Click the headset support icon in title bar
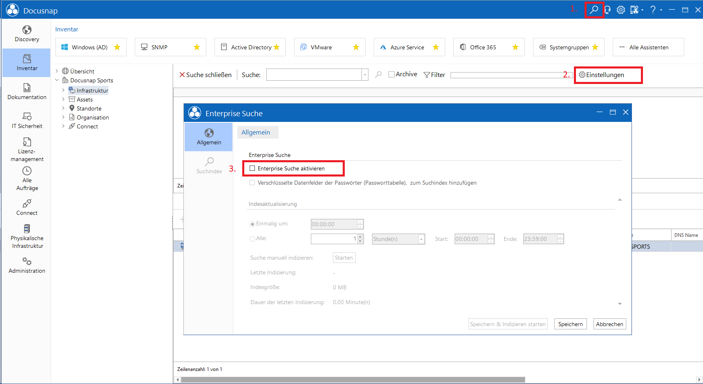The width and height of the screenshot is (703, 384). pyautogui.click(x=607, y=10)
